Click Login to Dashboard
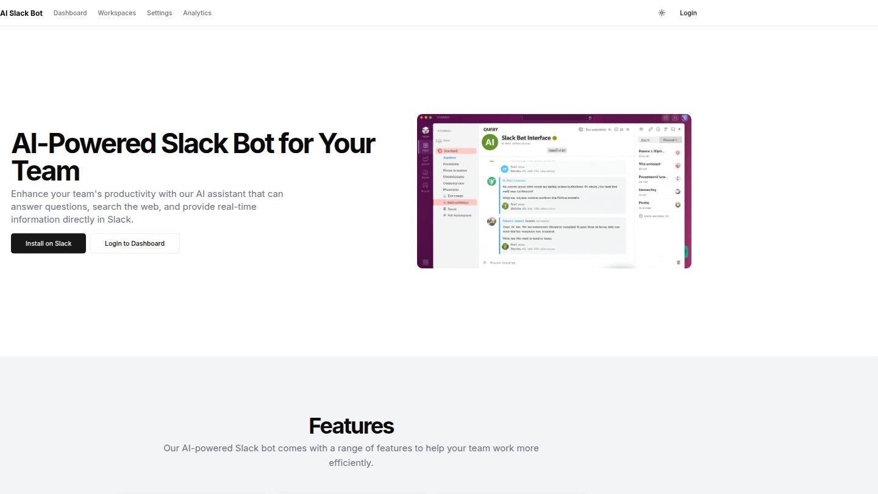878x494 pixels. tap(135, 243)
